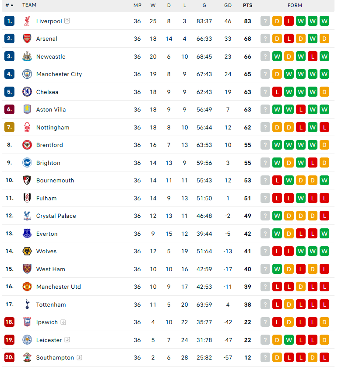Sort standings by GD column

click(x=228, y=5)
